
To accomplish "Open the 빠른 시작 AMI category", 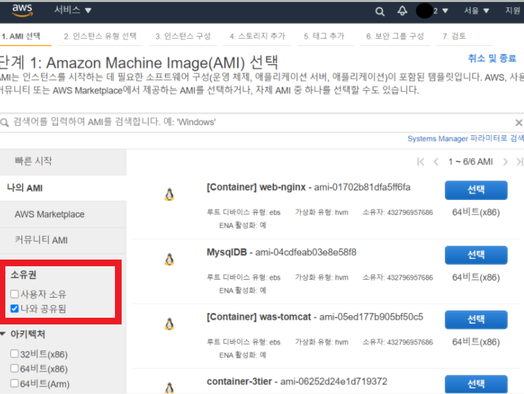I will pos(63,162).
